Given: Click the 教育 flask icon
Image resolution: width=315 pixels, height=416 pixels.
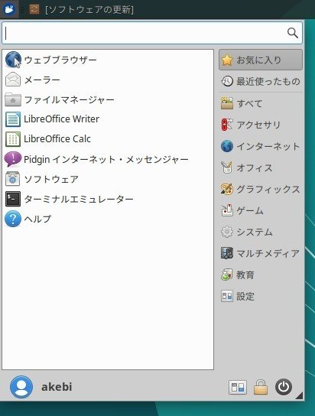Looking at the screenshot, I should (227, 275).
